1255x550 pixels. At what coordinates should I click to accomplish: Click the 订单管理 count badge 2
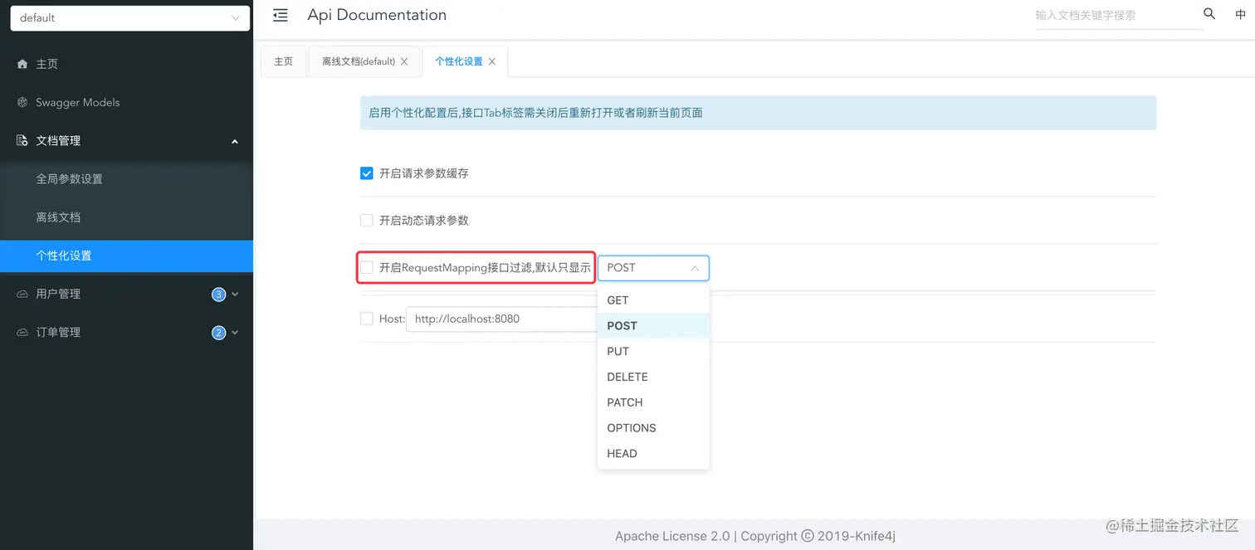218,333
